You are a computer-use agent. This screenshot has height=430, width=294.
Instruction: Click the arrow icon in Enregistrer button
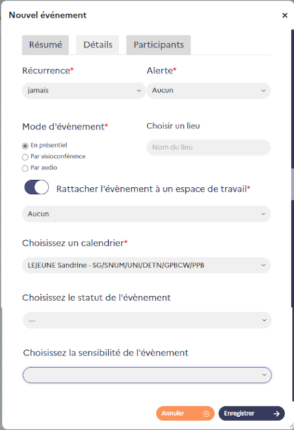276,414
